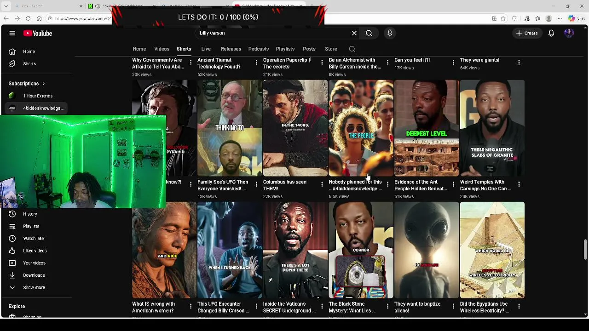
Task: Switch to the Posts tab
Action: click(309, 49)
